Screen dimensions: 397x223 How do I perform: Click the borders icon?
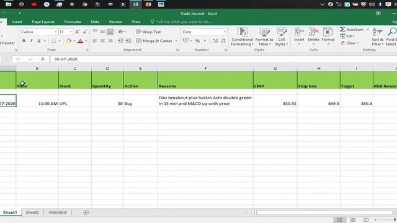[54, 41]
